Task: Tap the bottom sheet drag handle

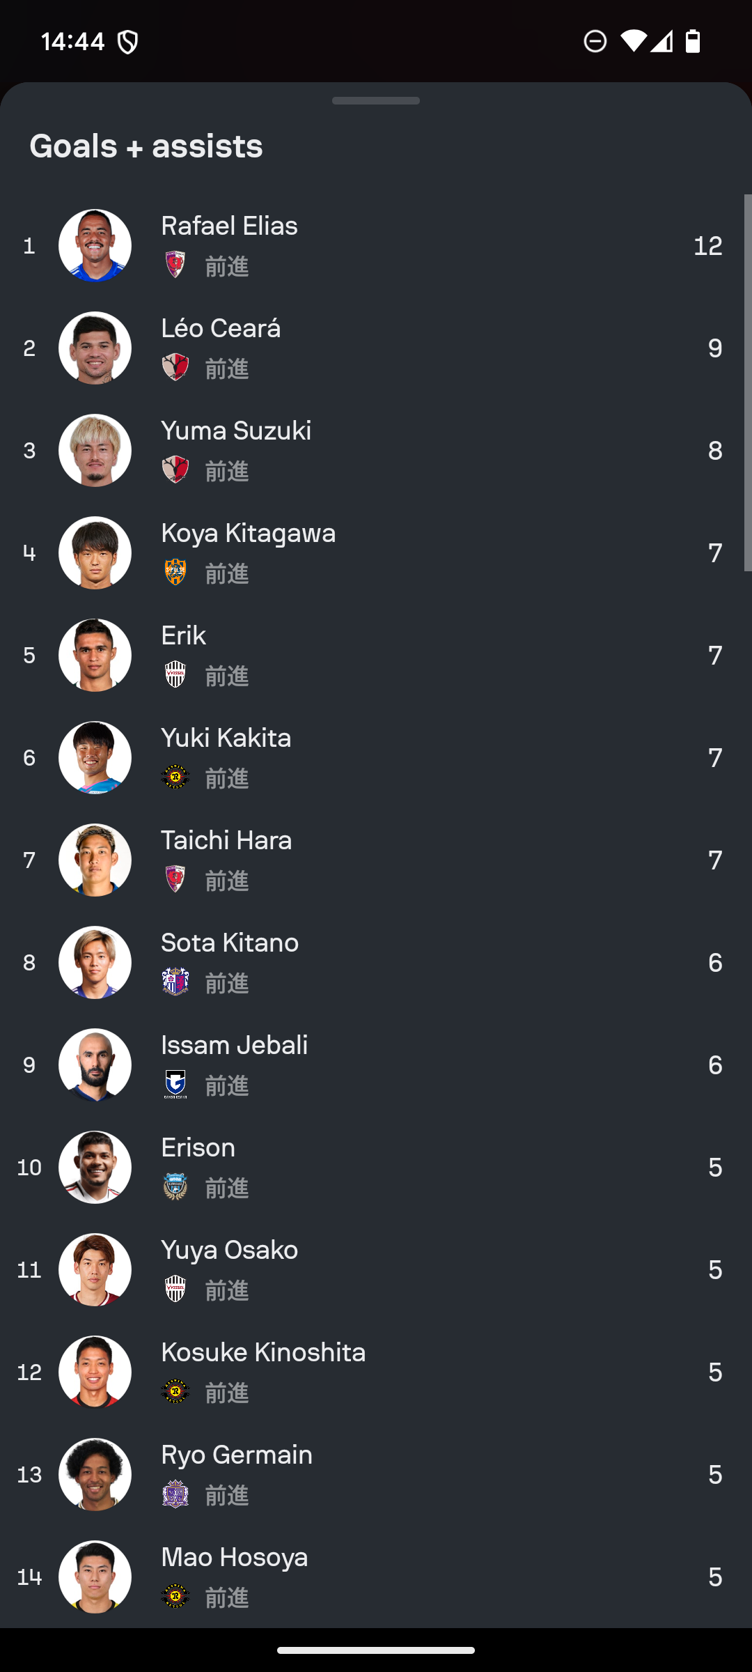Action: (x=376, y=101)
